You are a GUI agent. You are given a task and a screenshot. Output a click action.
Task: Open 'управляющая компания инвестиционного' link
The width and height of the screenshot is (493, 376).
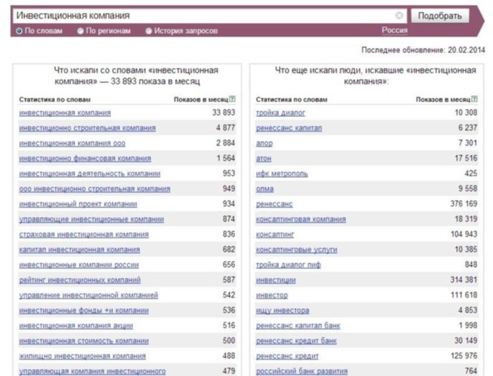pos(92,371)
